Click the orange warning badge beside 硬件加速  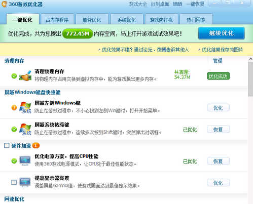(36, 145)
